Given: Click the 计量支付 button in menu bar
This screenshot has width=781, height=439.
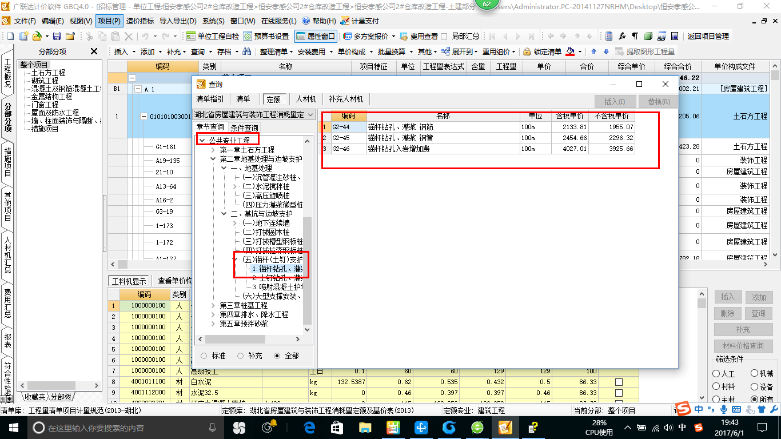Looking at the screenshot, I should (x=360, y=21).
